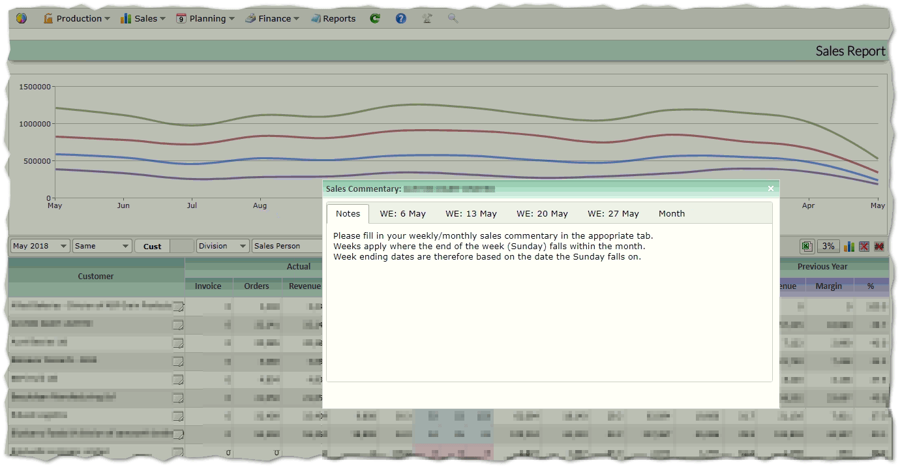Click the red X grid icon

pos(864,246)
